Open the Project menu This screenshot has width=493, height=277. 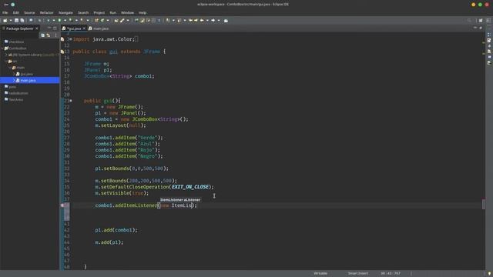[x=99, y=12]
